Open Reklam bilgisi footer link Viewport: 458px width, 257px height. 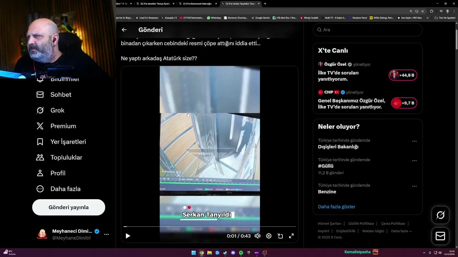click(x=373, y=231)
